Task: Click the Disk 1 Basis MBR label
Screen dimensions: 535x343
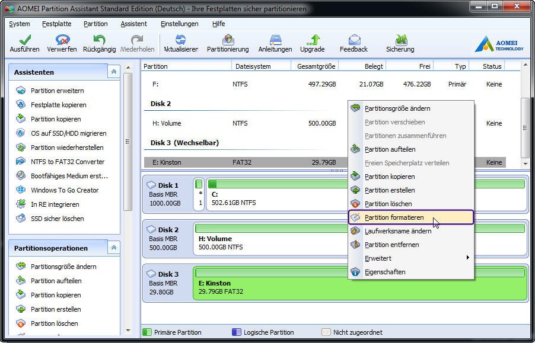Action: click(x=165, y=194)
